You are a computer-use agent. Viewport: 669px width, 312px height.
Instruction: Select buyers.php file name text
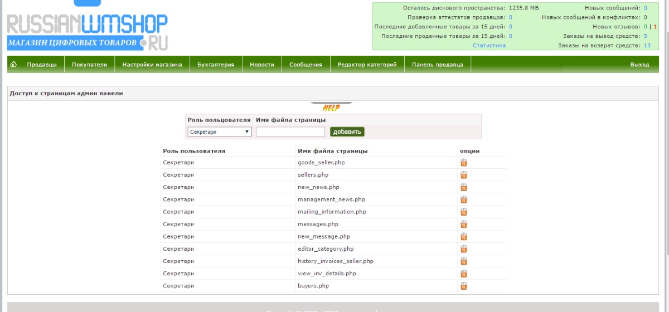[313, 286]
